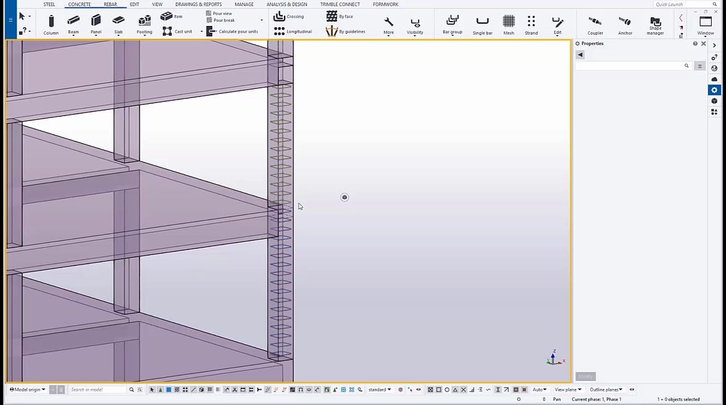Viewport: 726px width, 405px height.
Task: Collapse the side pane with chevron
Action: pos(714,45)
